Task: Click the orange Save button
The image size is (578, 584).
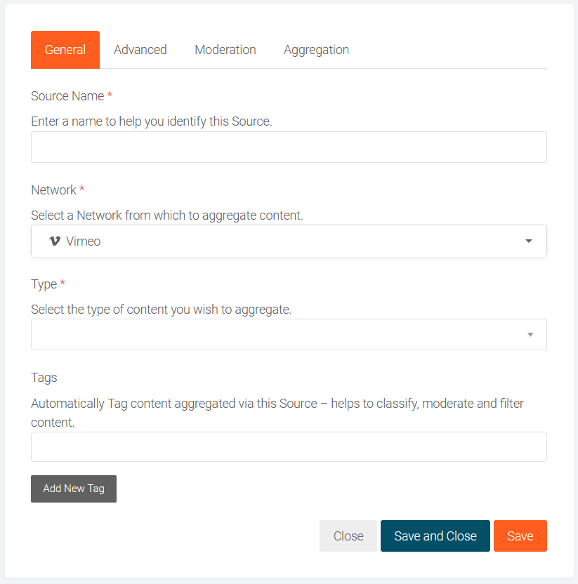Action: pos(520,536)
